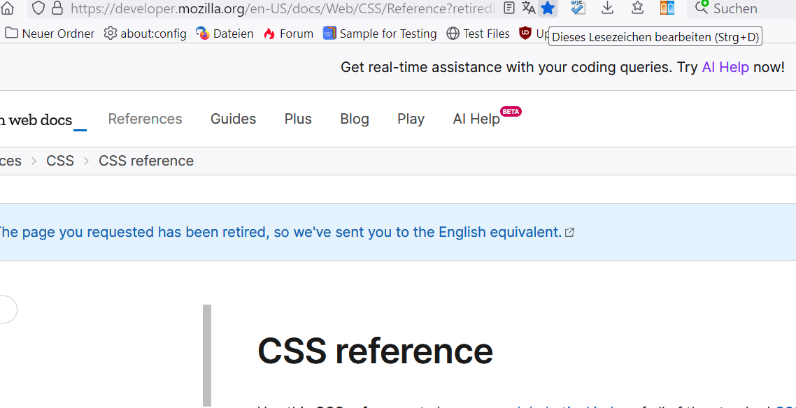Click the CSS breadcrumb link
The width and height of the screenshot is (796, 408).
[x=60, y=161]
